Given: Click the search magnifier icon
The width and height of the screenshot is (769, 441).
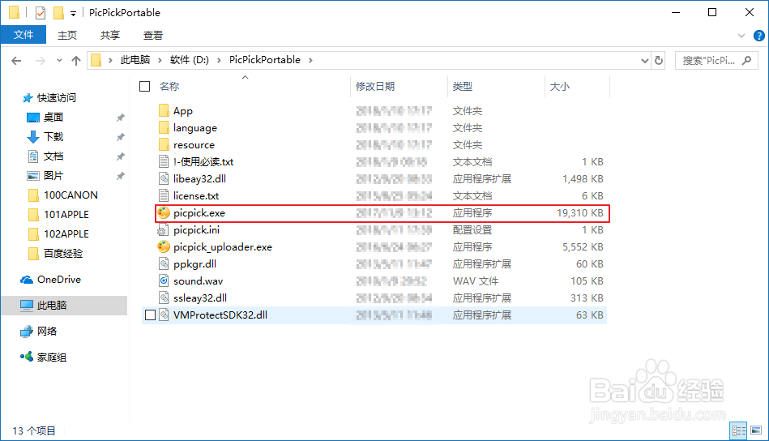Looking at the screenshot, I should click(746, 60).
